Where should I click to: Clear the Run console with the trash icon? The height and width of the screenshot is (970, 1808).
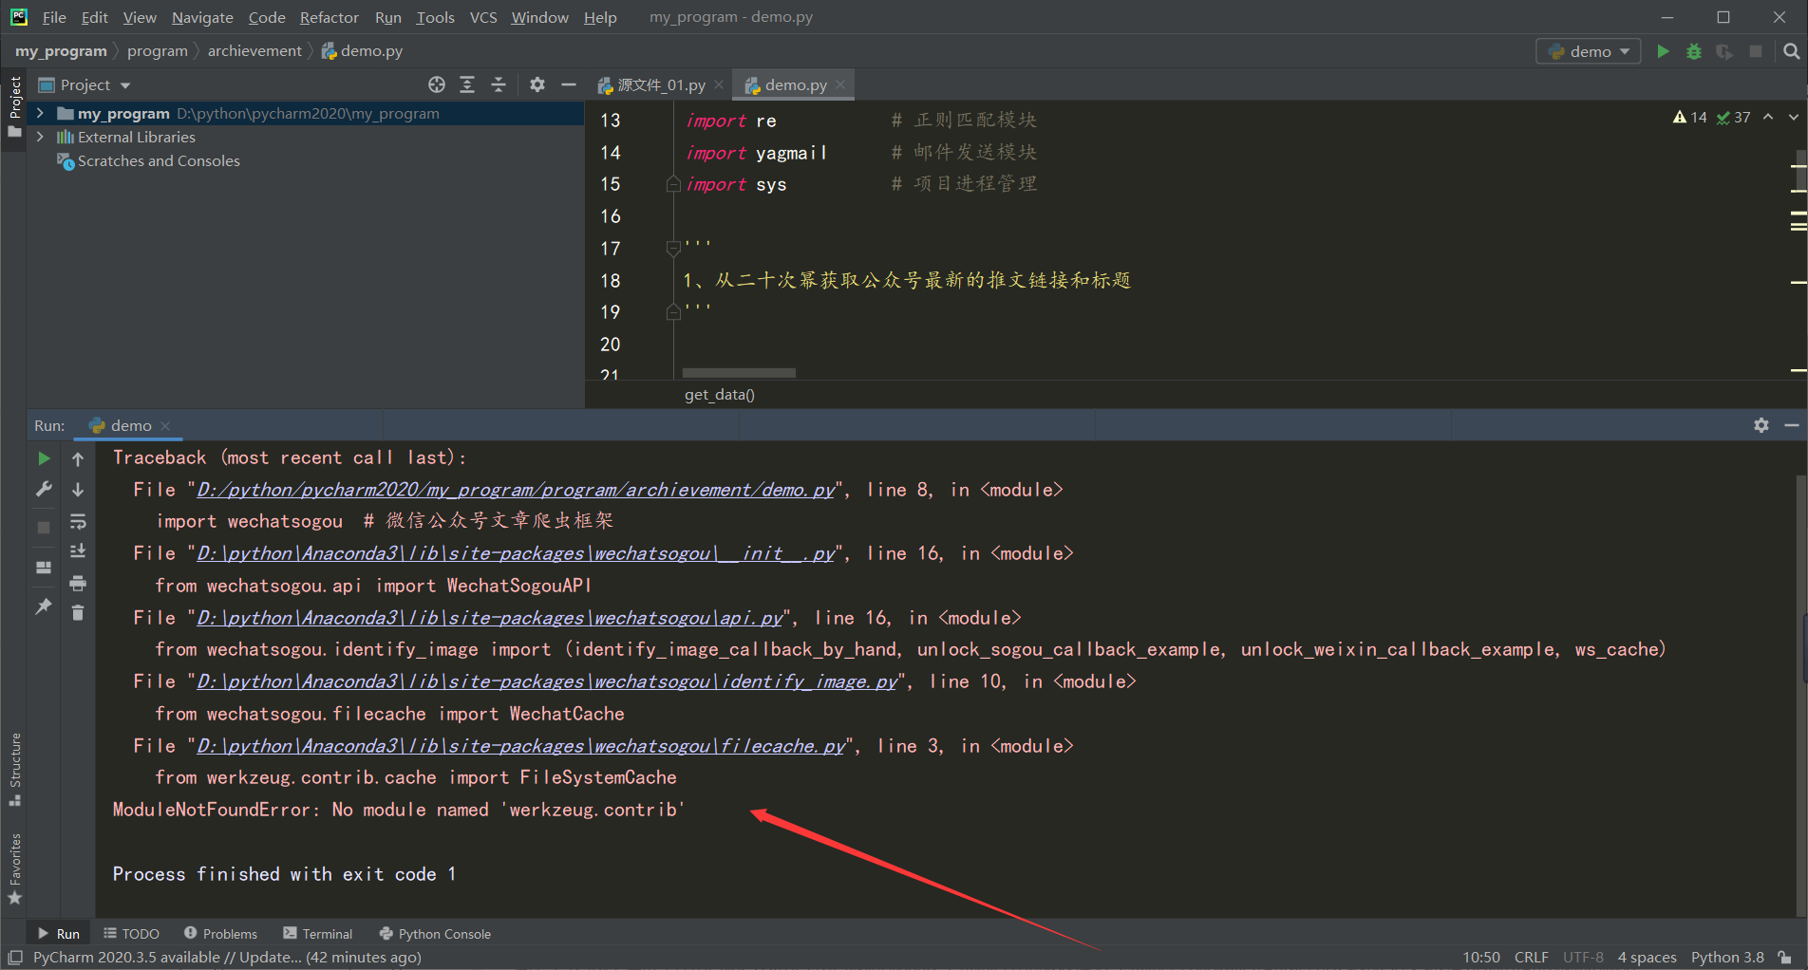pyautogui.click(x=78, y=613)
